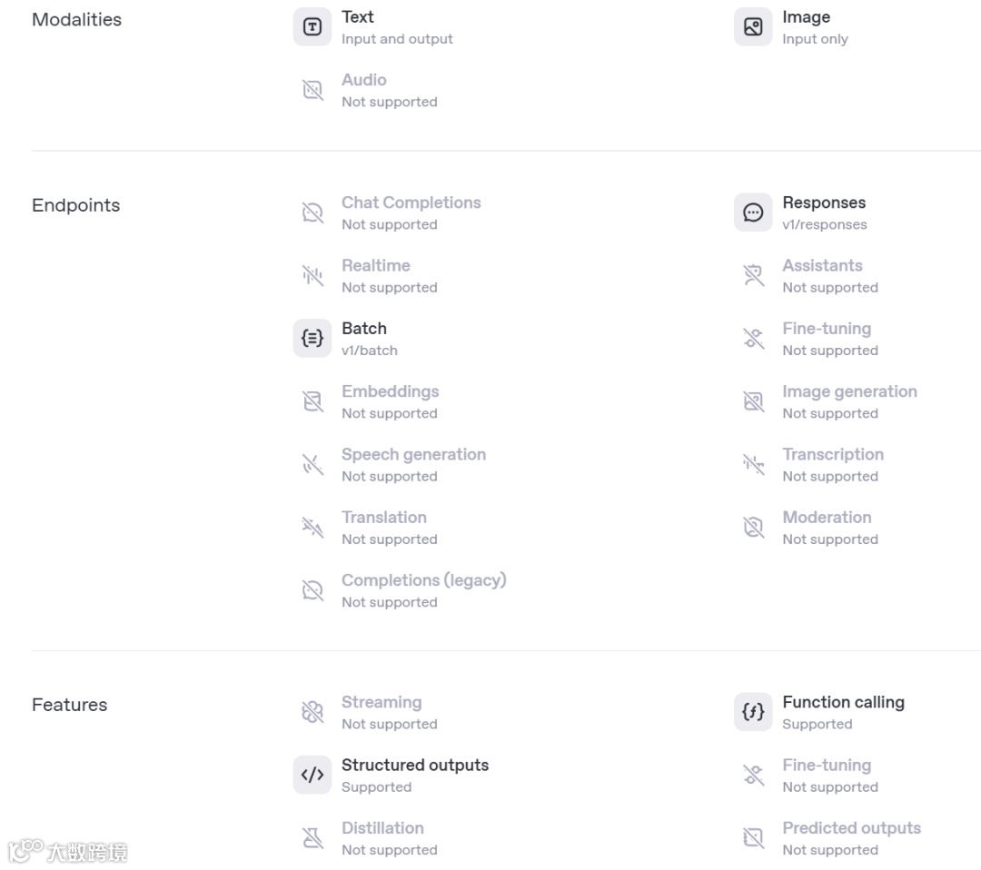The height and width of the screenshot is (870, 981).
Task: Click the Predicted outputs label
Action: pyautogui.click(x=851, y=828)
